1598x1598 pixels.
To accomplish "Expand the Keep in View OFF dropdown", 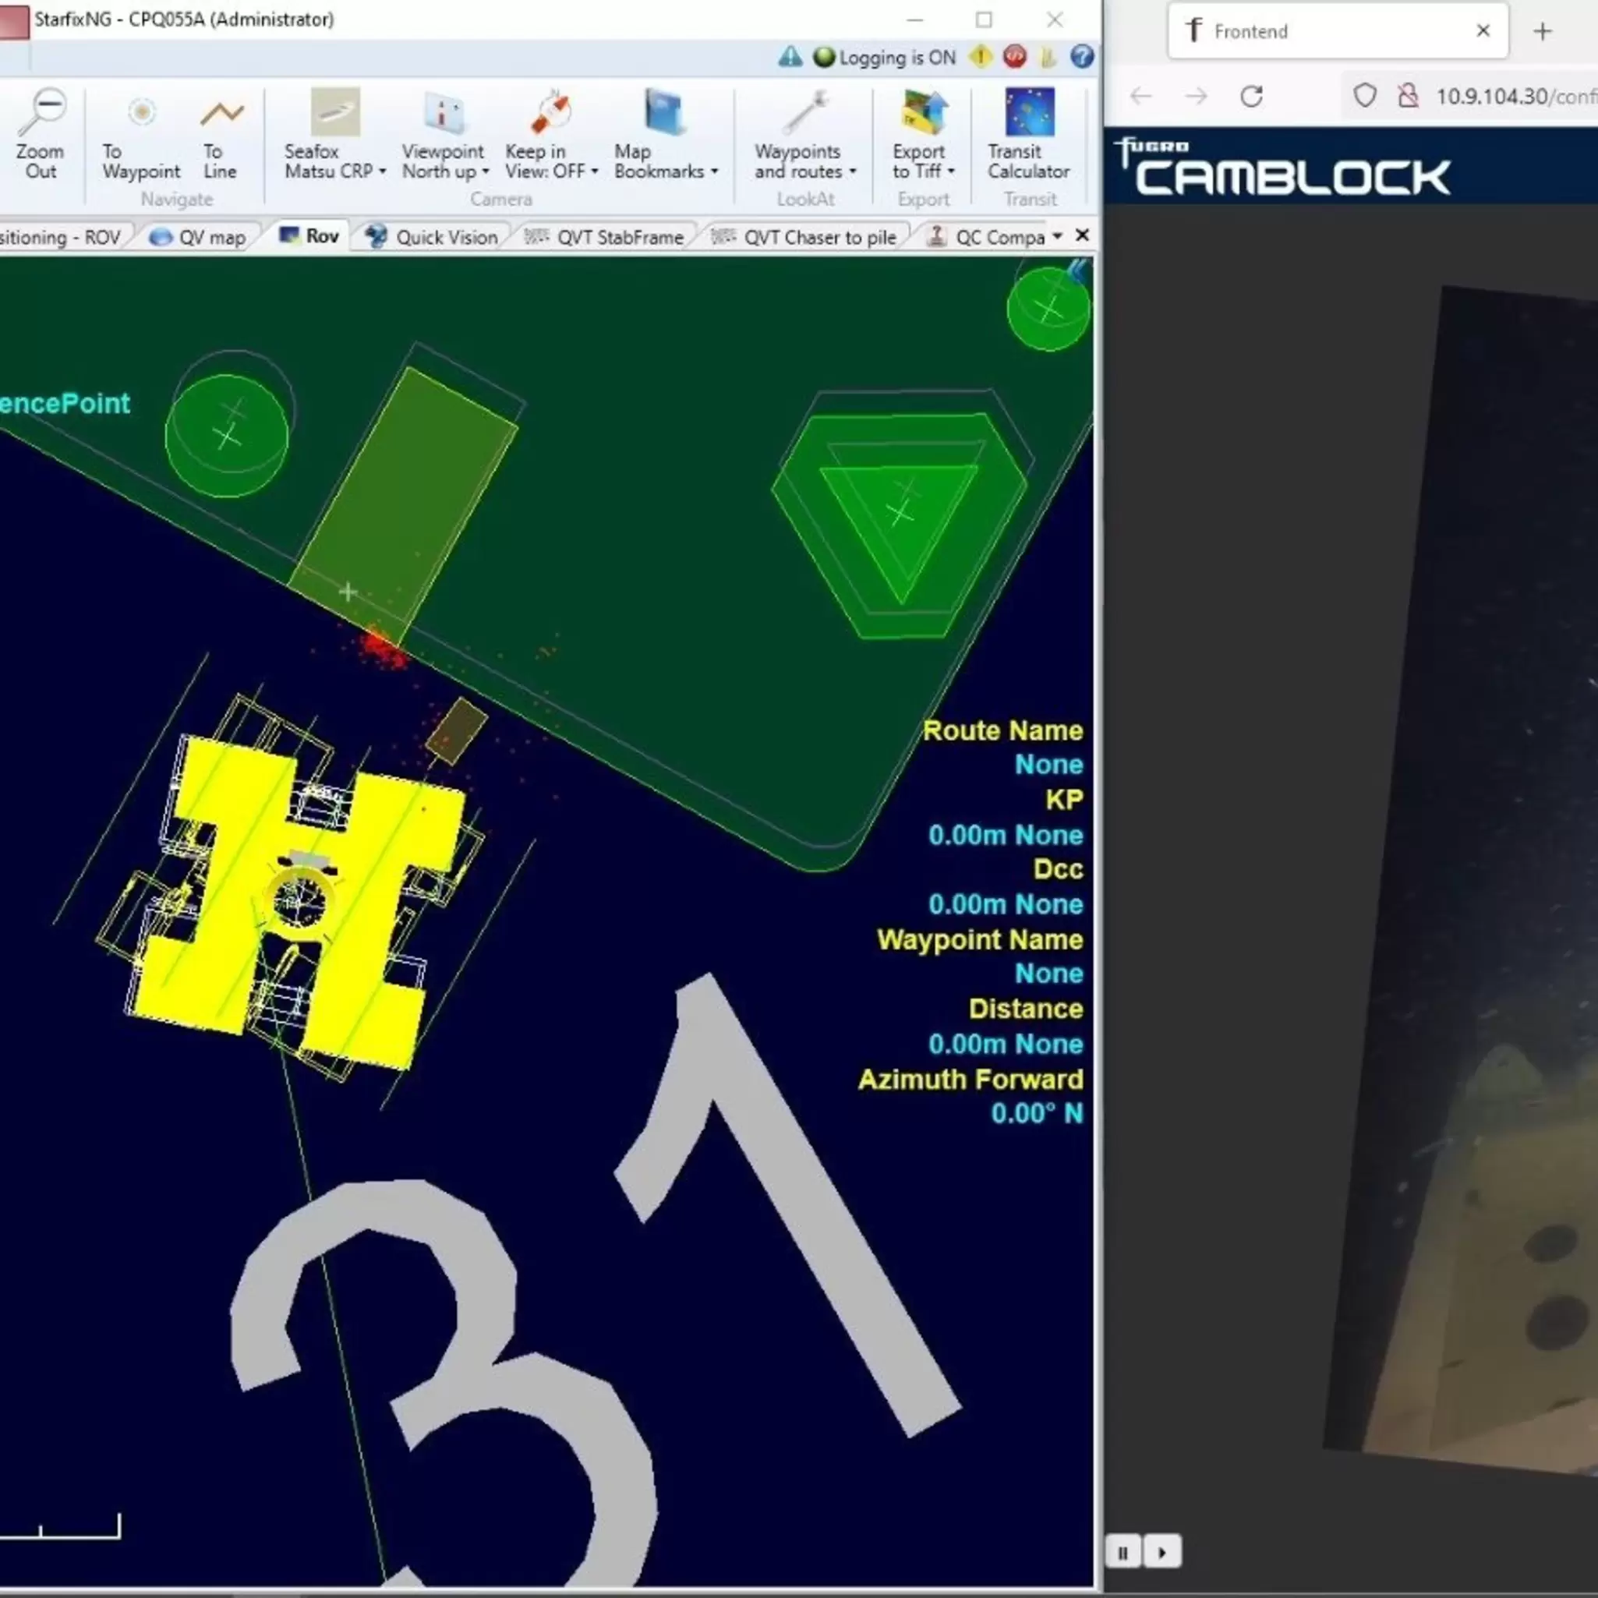I will [595, 172].
